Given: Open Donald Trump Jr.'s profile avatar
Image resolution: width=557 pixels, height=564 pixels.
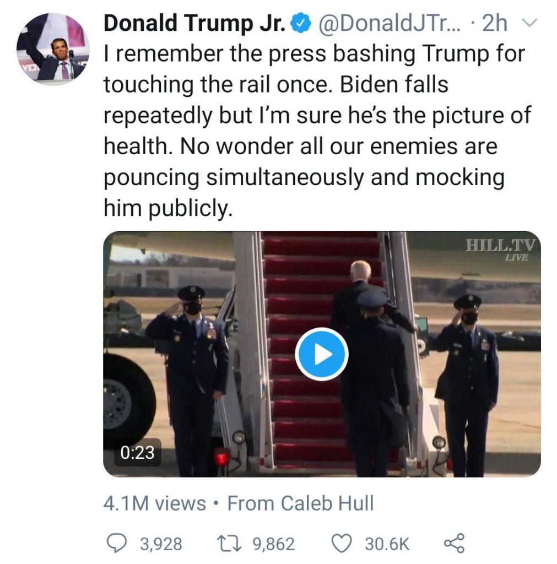Looking at the screenshot, I should 53,48.
